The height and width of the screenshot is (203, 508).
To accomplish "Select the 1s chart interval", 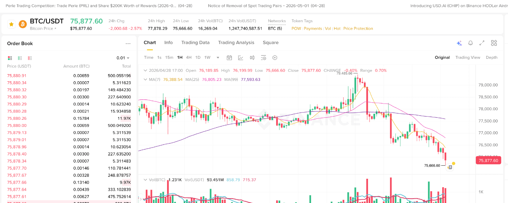I will [159, 57].
